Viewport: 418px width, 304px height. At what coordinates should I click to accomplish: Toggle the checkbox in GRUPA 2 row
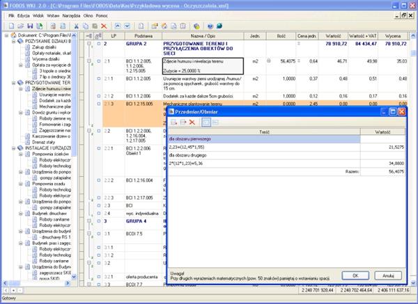pos(98,44)
